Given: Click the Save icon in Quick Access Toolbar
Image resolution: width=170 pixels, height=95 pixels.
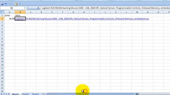Looking at the screenshot, I should point(2,4).
